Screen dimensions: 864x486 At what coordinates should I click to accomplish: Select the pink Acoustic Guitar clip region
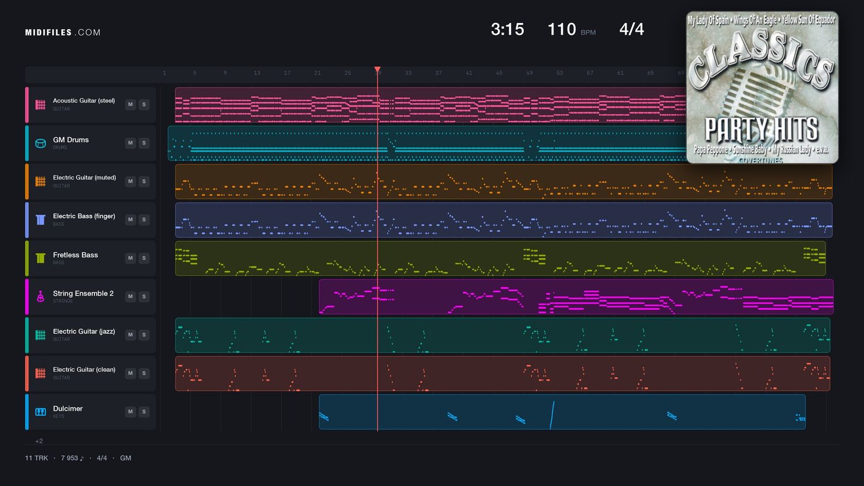tap(430, 105)
